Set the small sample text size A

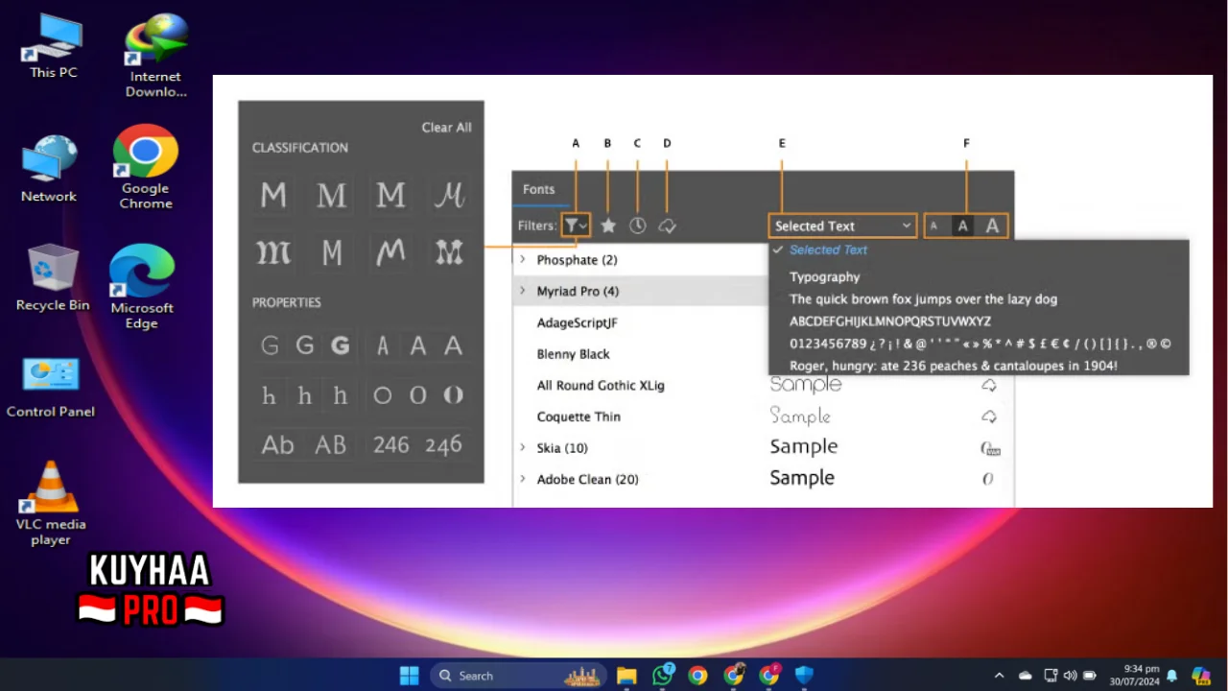point(933,226)
